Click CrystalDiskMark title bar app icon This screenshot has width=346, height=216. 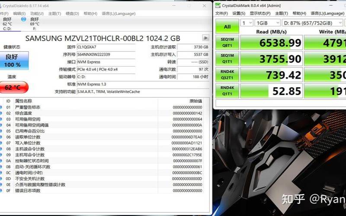point(218,6)
